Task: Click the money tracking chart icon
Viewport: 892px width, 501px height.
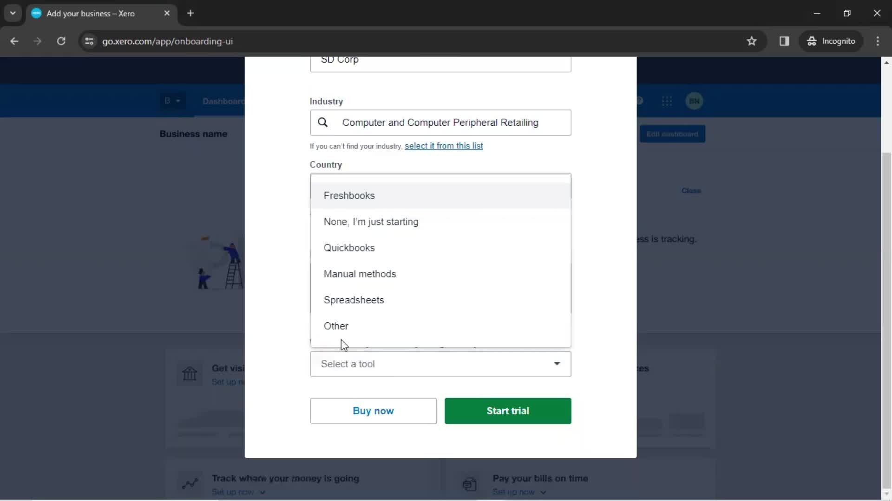Action: pyautogui.click(x=190, y=484)
